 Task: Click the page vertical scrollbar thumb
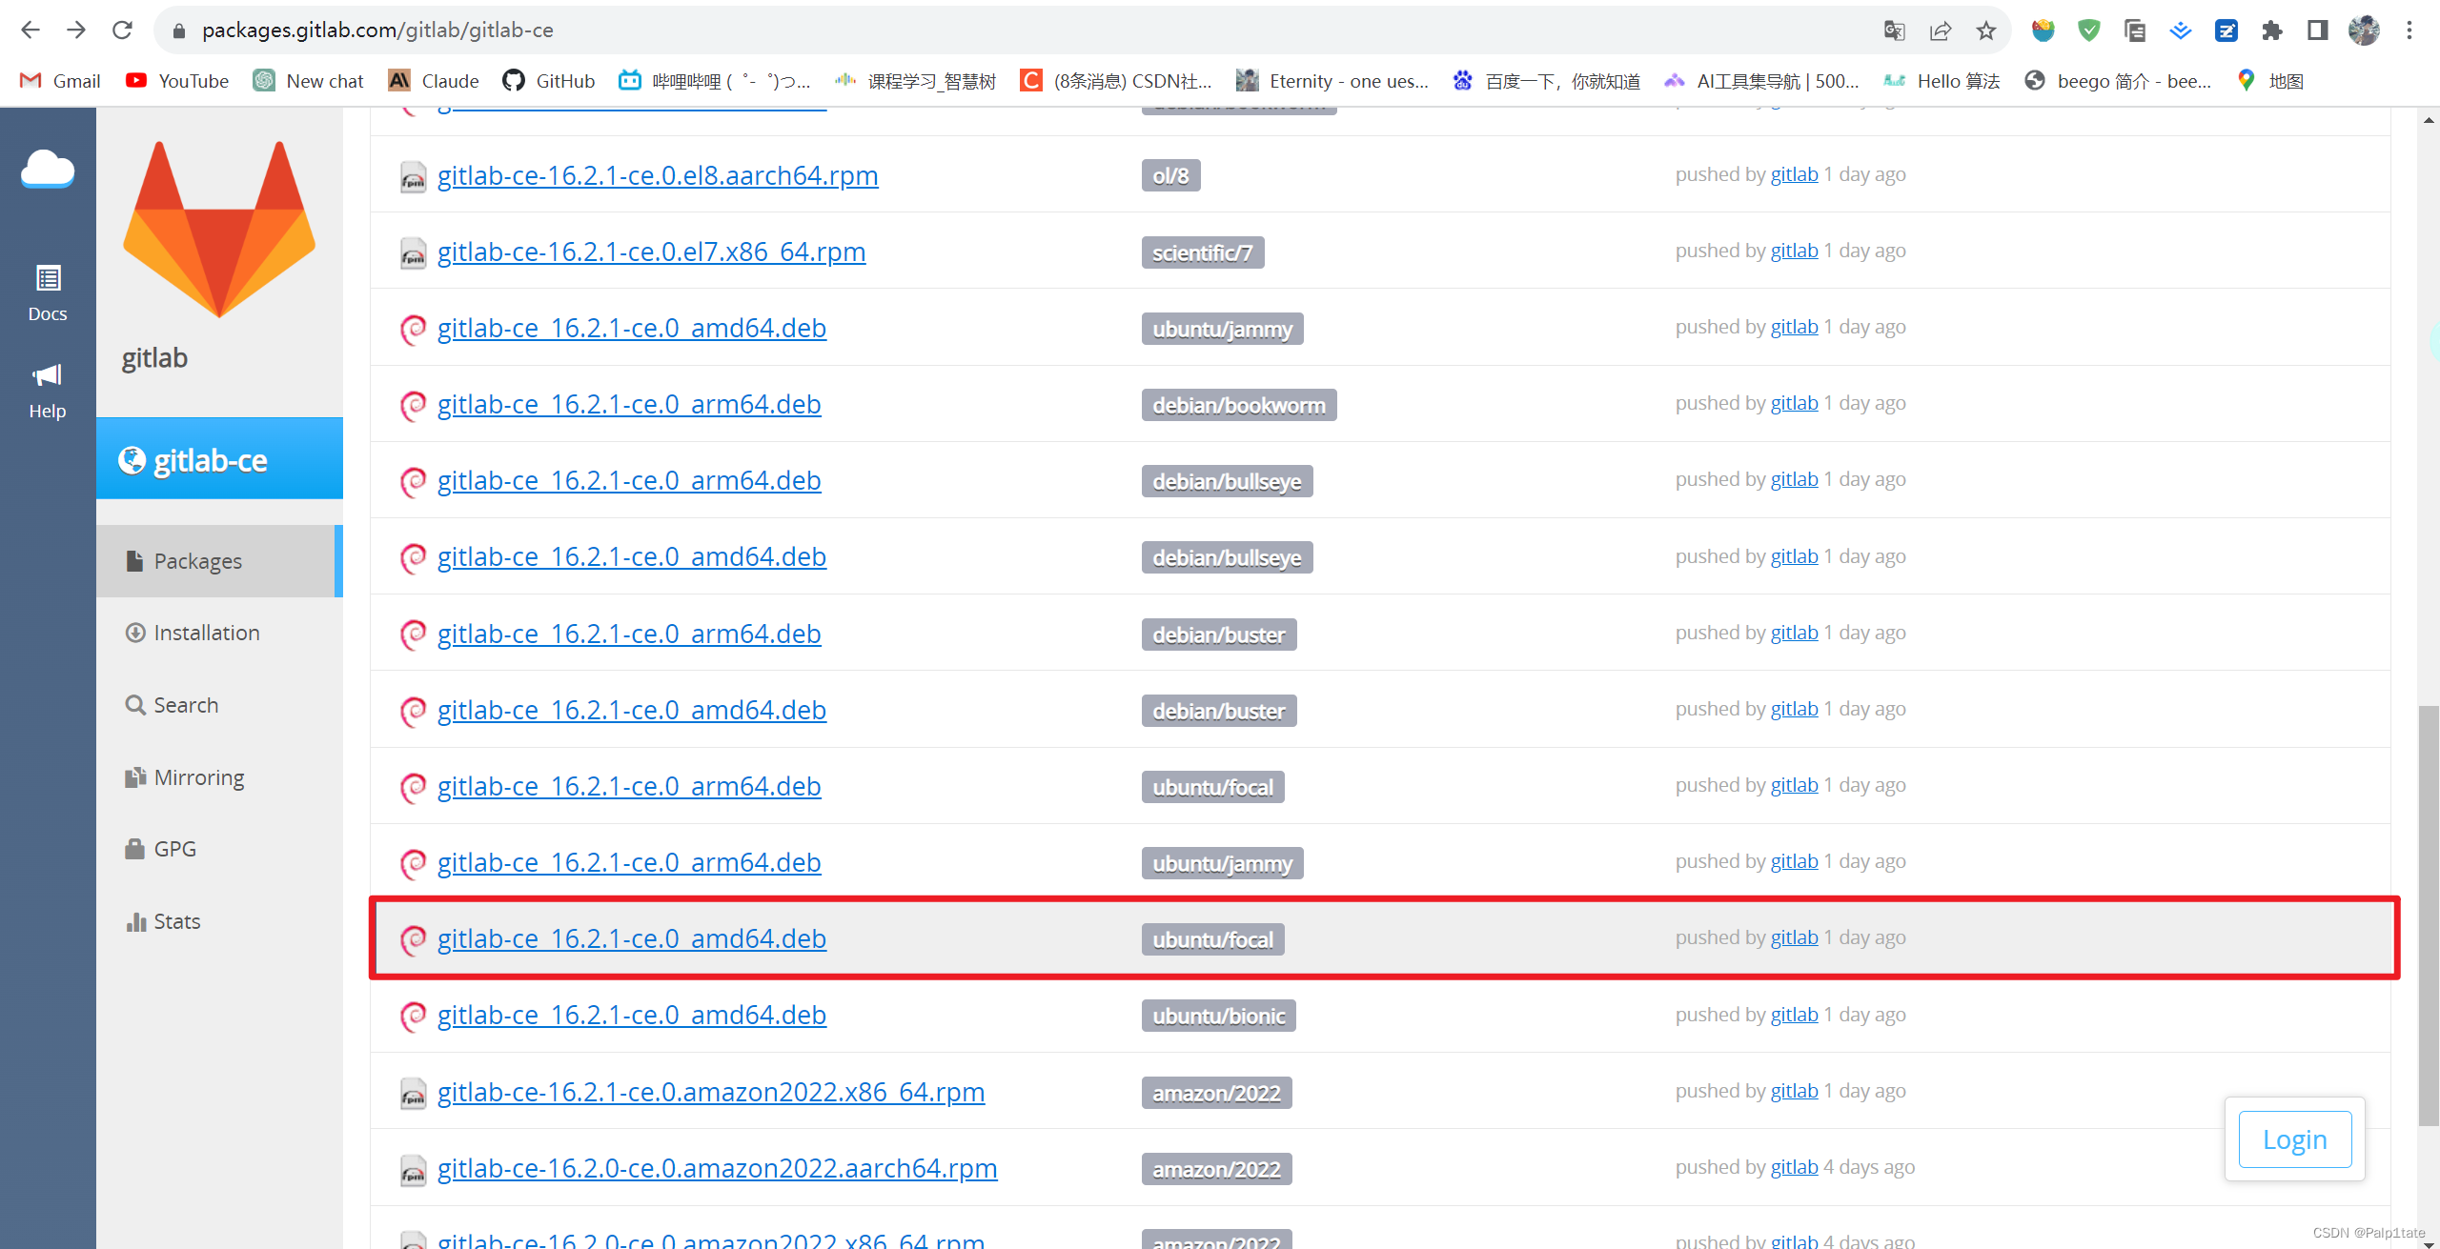2428,915
